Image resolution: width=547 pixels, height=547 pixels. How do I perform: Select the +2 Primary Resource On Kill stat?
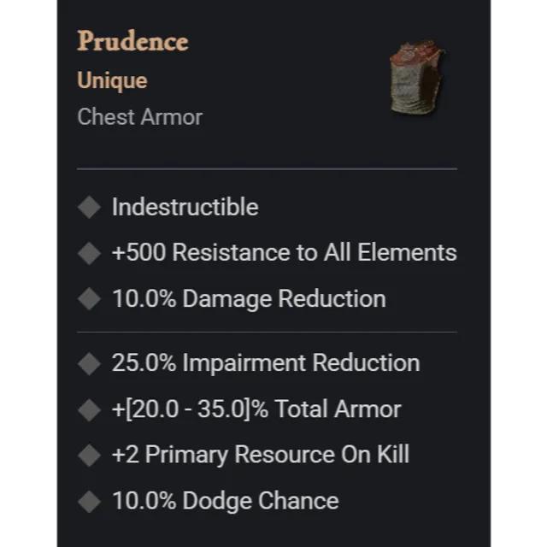click(261, 455)
